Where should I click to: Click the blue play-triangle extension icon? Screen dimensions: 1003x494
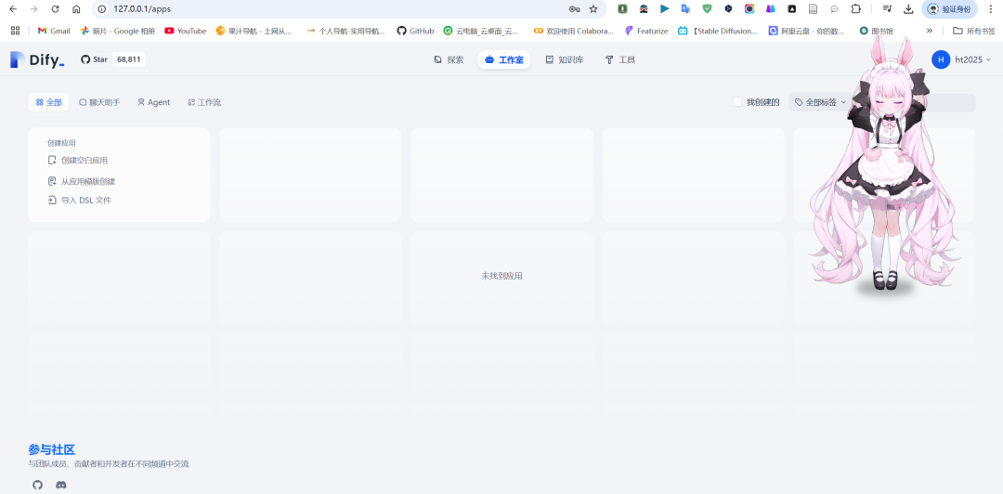pyautogui.click(x=665, y=9)
